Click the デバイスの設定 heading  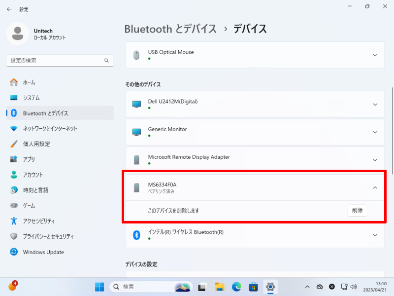(141, 264)
